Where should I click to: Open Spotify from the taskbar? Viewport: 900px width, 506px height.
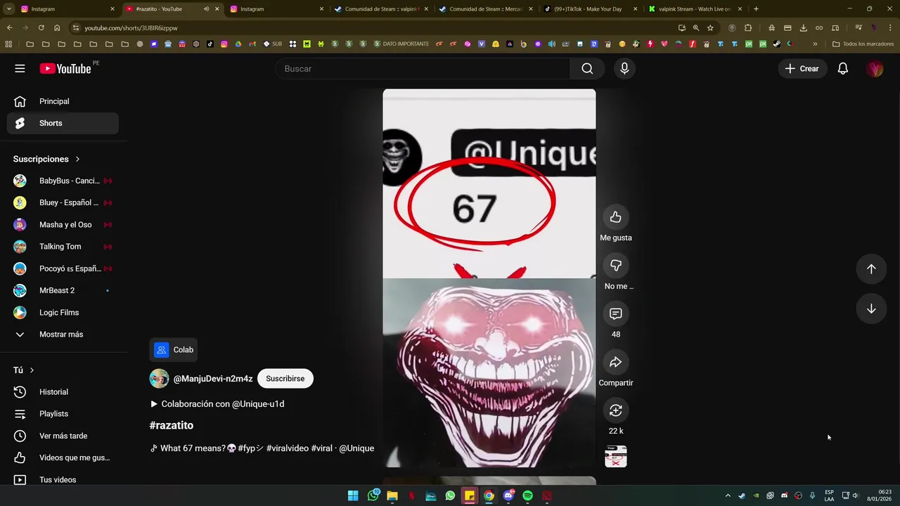(527, 496)
